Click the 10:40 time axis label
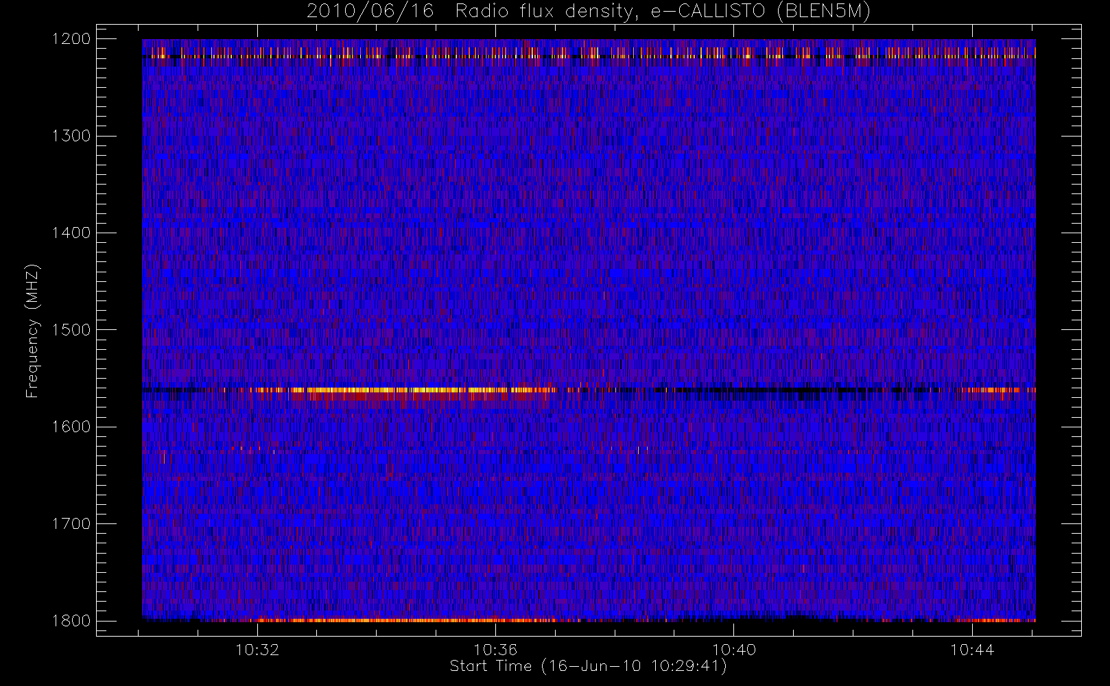This screenshot has width=1110, height=686. coord(734,650)
